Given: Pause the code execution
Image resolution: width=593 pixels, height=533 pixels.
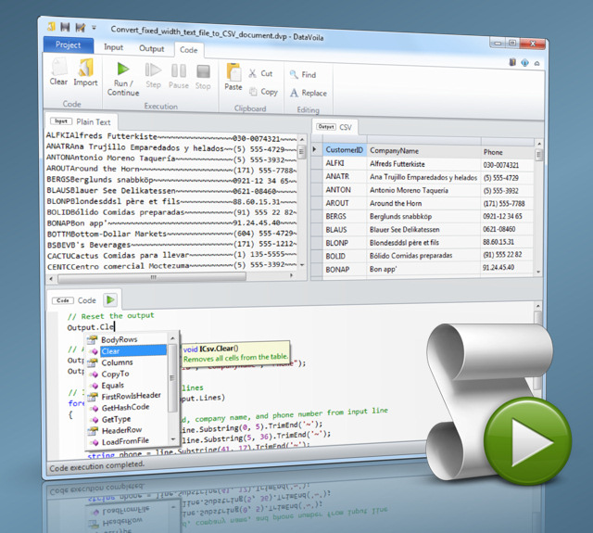Looking at the screenshot, I should coord(179,77).
